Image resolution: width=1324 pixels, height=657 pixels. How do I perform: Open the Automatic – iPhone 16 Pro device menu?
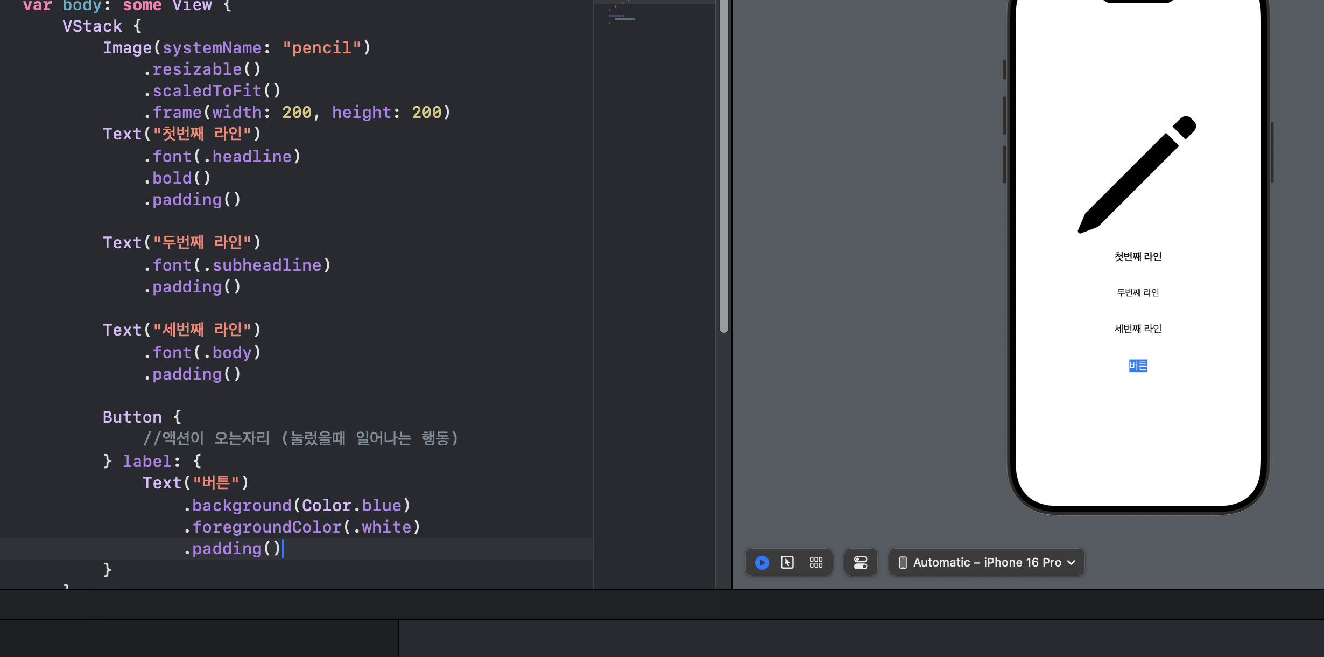click(987, 562)
